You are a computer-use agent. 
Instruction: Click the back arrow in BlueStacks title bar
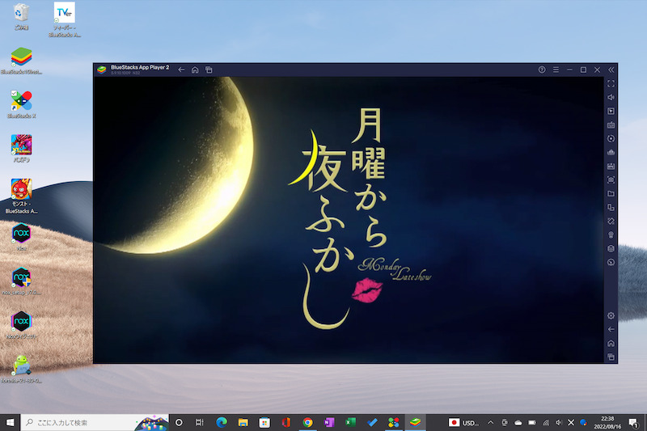point(182,70)
